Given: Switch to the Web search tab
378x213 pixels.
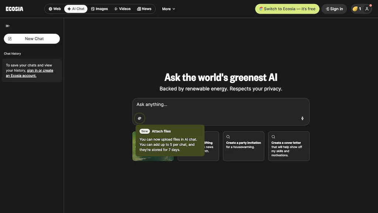Looking at the screenshot, I should (x=55, y=9).
